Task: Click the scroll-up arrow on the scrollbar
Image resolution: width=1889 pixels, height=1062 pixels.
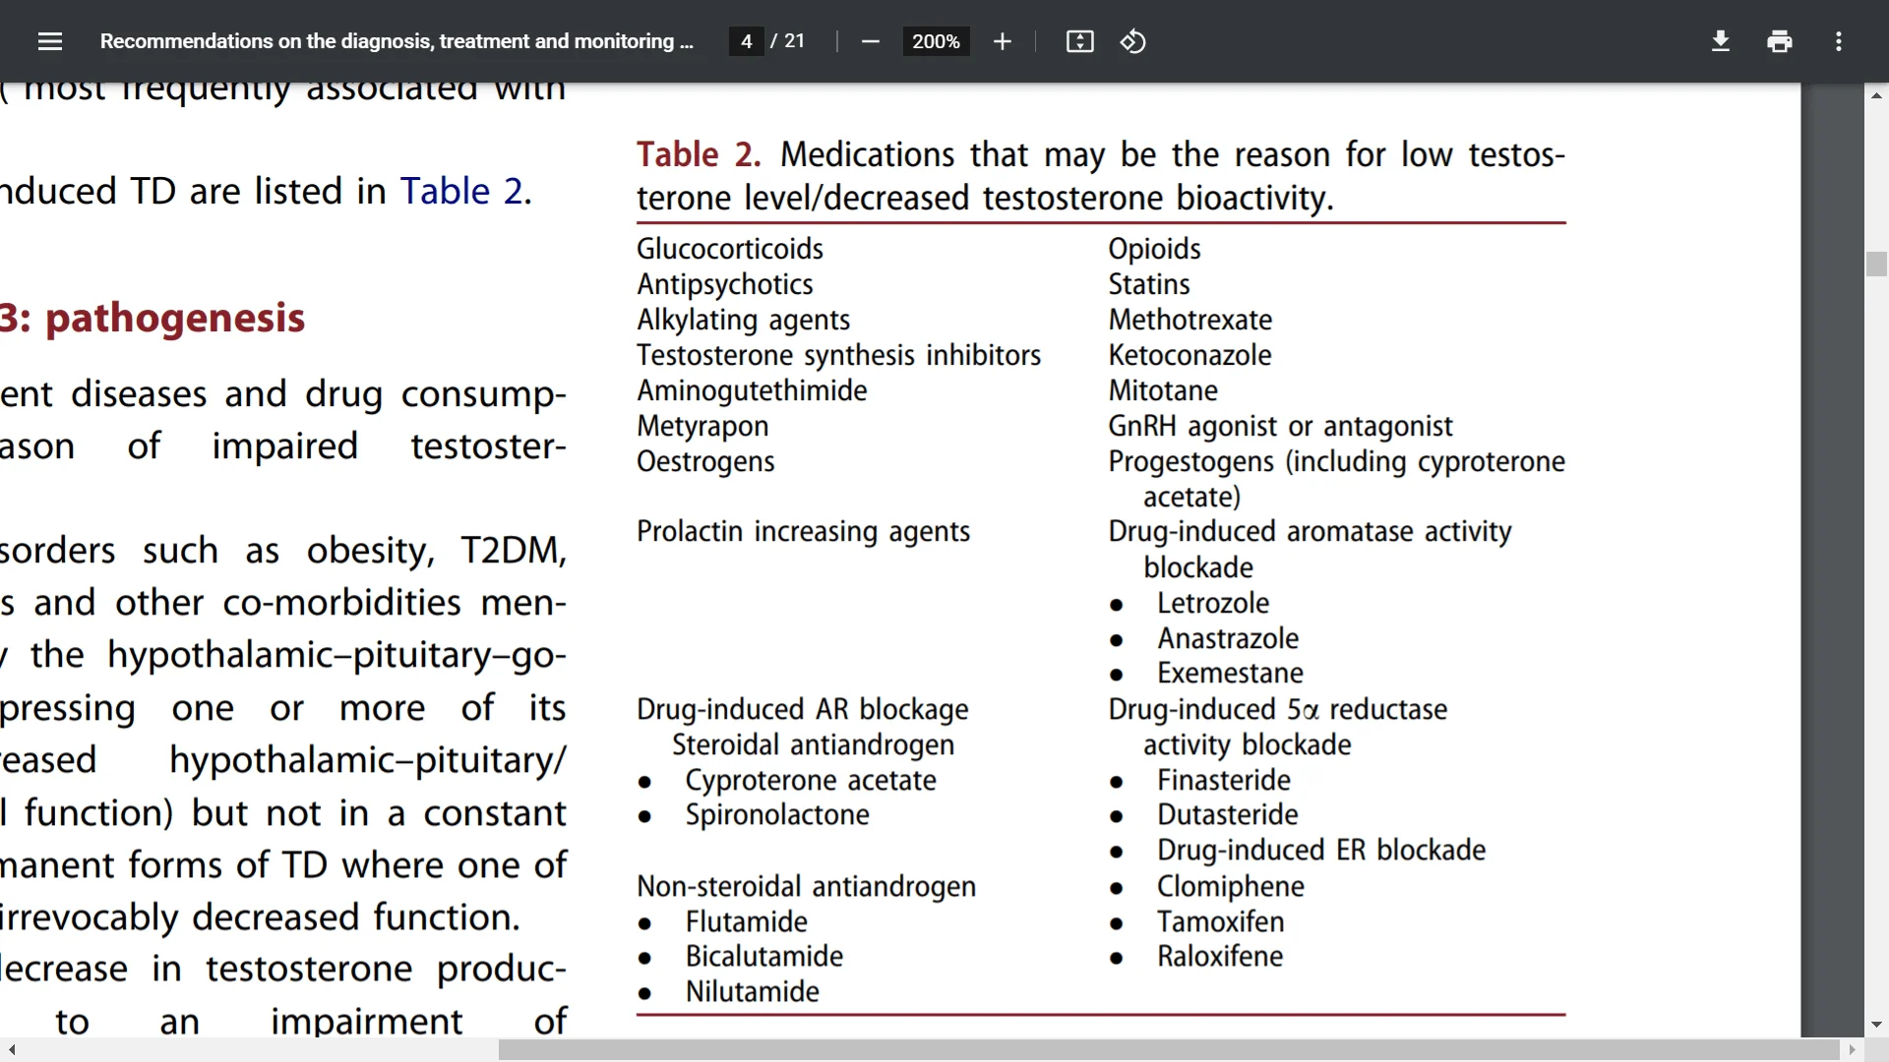Action: pos(1877,94)
